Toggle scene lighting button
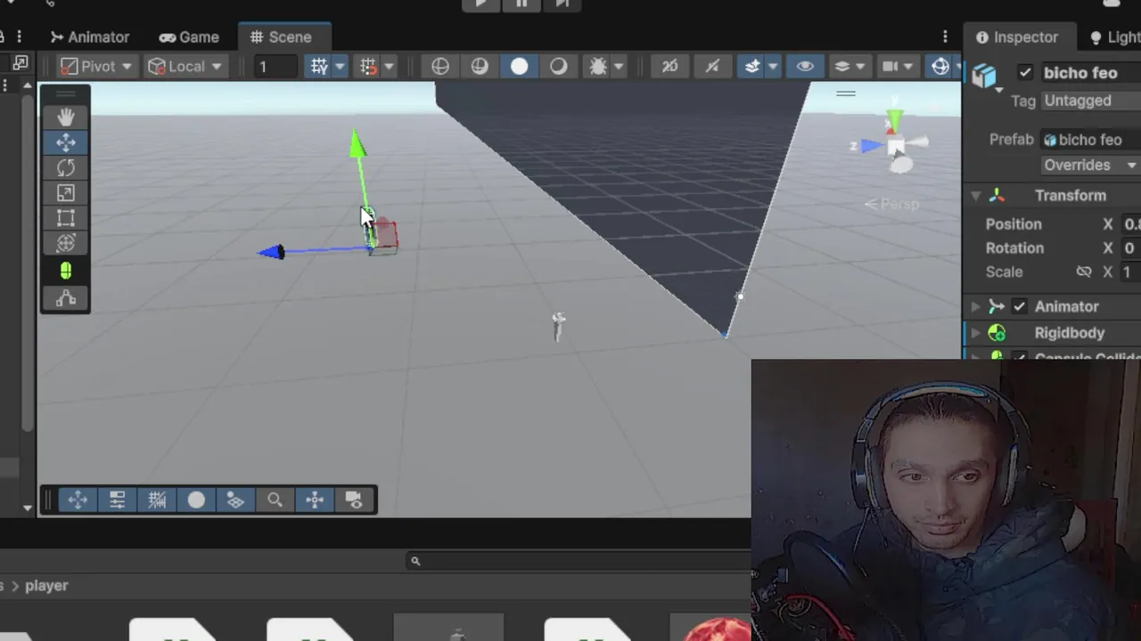Screen dimensions: 1141x641 [711, 67]
